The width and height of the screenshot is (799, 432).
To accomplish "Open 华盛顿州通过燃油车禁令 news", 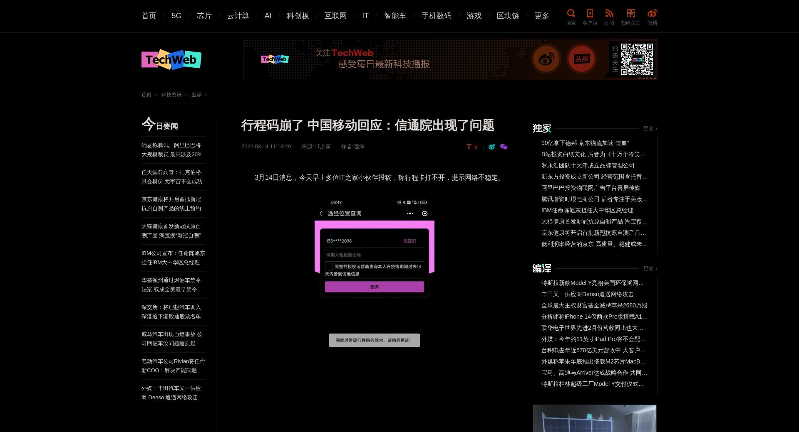I will (171, 285).
